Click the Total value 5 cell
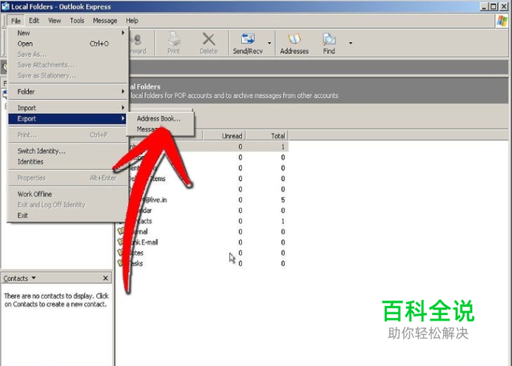 click(x=283, y=200)
